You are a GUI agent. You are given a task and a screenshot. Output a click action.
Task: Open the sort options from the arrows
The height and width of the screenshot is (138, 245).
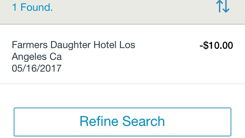[223, 6]
